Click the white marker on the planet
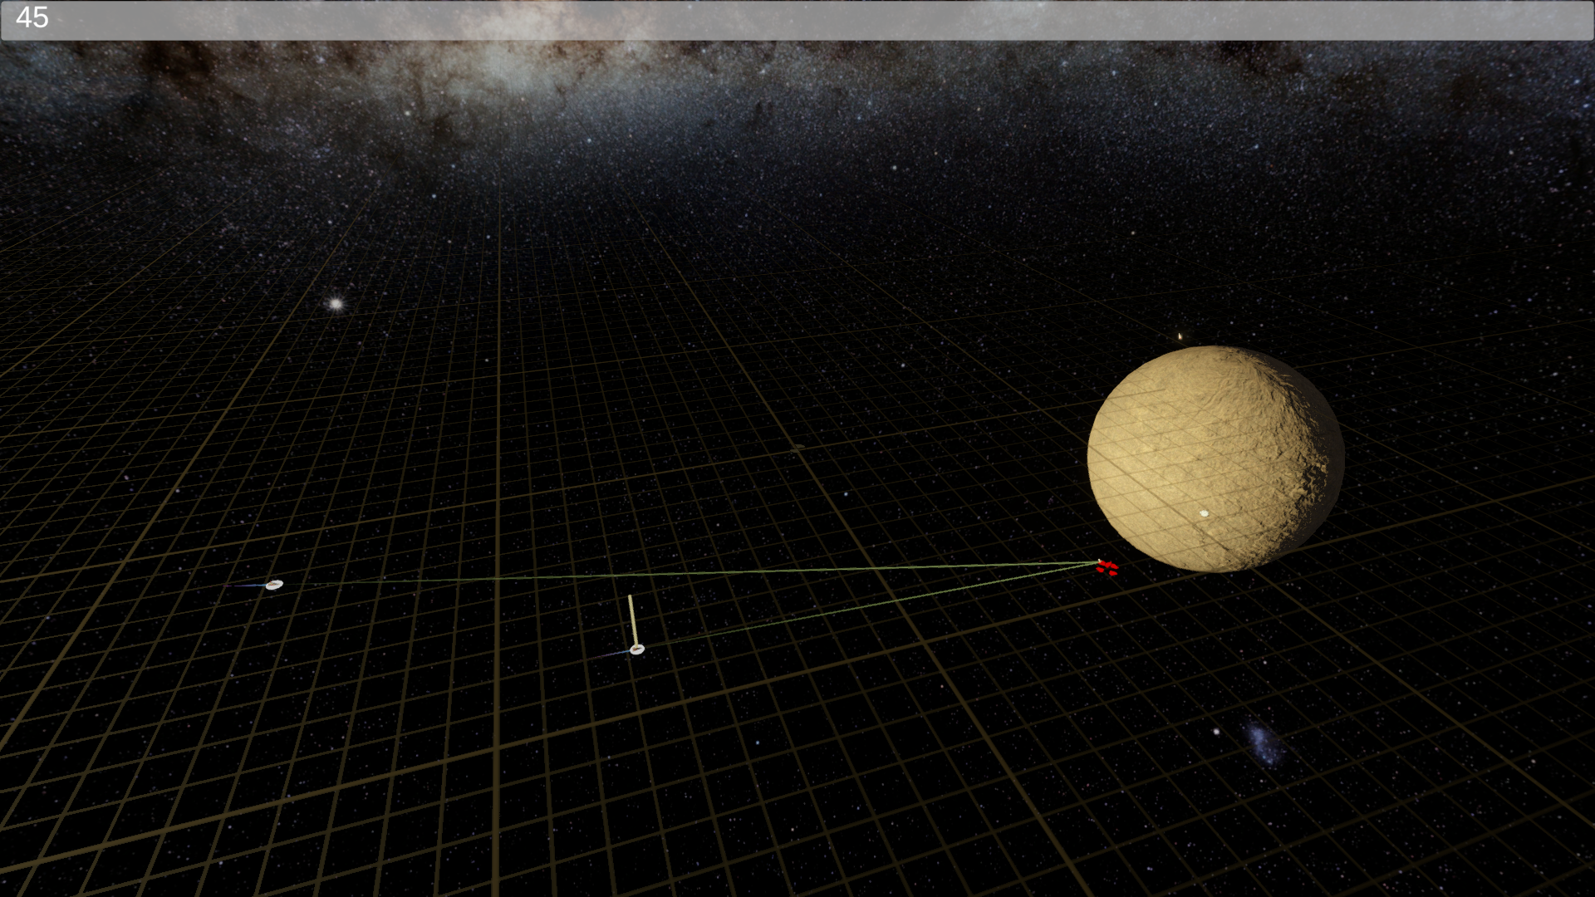This screenshot has height=897, width=1595. tap(1204, 513)
